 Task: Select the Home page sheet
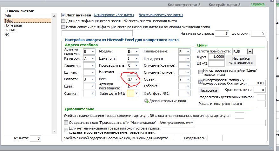(13, 25)
